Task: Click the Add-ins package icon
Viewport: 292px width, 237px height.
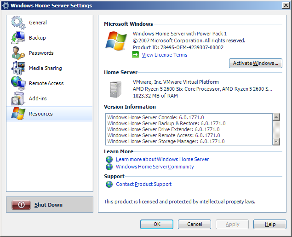Action: (x=17, y=98)
